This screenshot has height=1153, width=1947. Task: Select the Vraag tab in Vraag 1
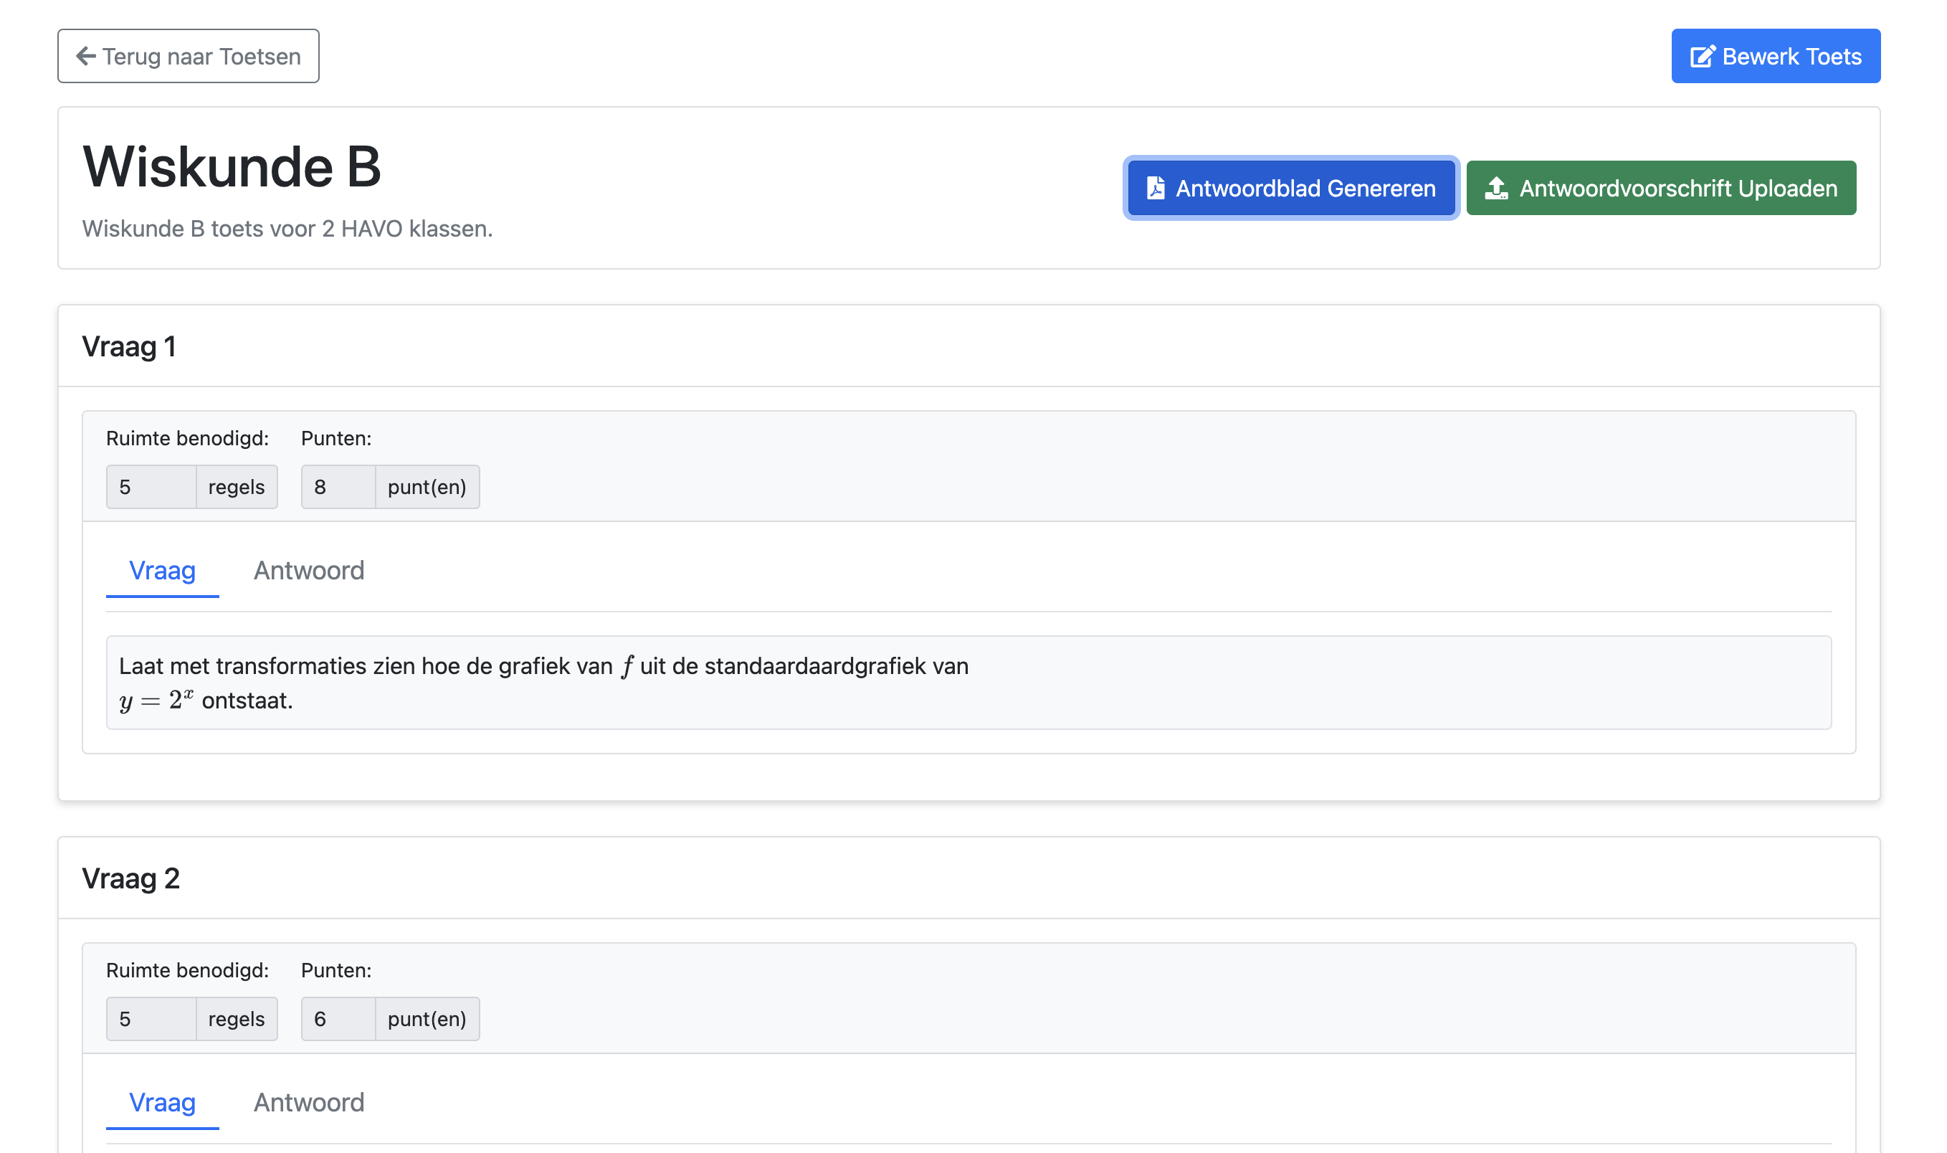coord(162,571)
